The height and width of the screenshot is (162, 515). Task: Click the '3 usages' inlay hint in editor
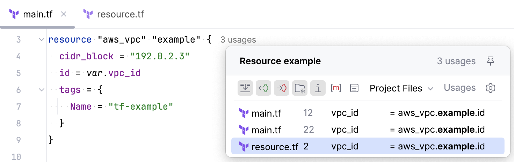(238, 40)
